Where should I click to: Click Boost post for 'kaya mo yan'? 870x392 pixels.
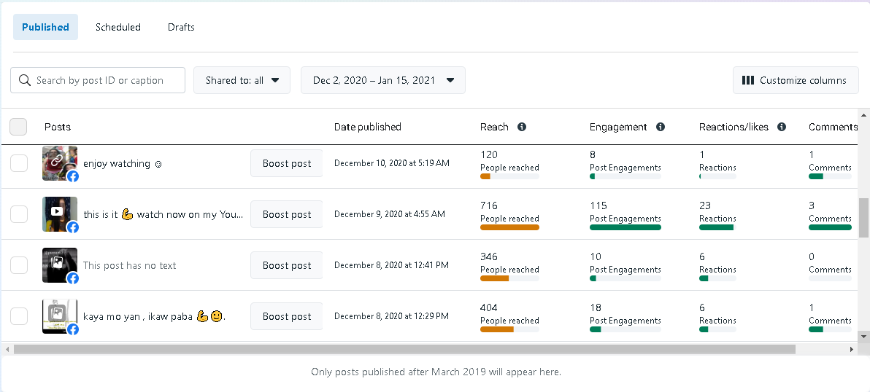[286, 316]
